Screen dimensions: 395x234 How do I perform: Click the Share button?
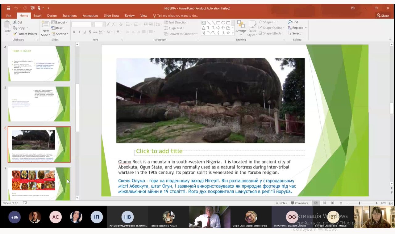tap(383, 15)
